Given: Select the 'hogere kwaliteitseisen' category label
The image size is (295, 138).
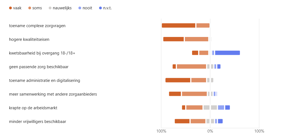Looking at the screenshot, I should [x=29, y=39].
